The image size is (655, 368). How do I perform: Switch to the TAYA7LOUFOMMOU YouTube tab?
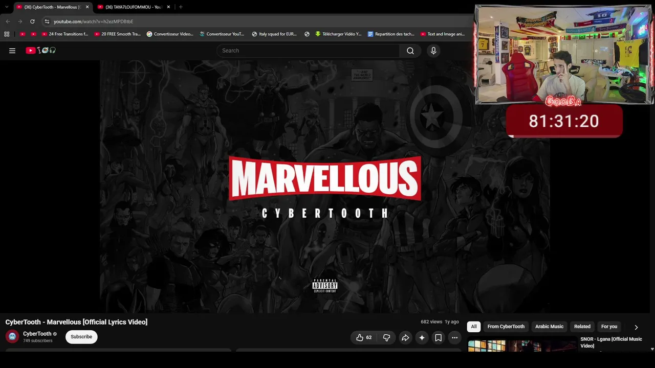click(x=134, y=7)
